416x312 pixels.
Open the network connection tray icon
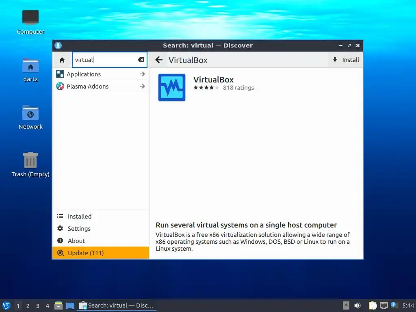383,305
